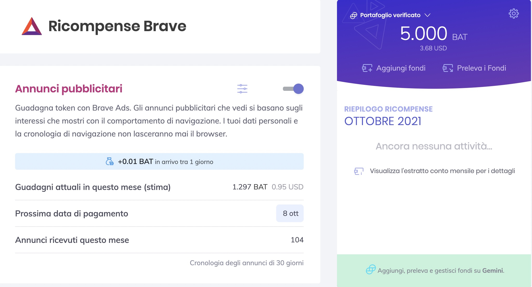Click the Portafoglio verificato label
This screenshot has width=532, height=287.
(390, 15)
